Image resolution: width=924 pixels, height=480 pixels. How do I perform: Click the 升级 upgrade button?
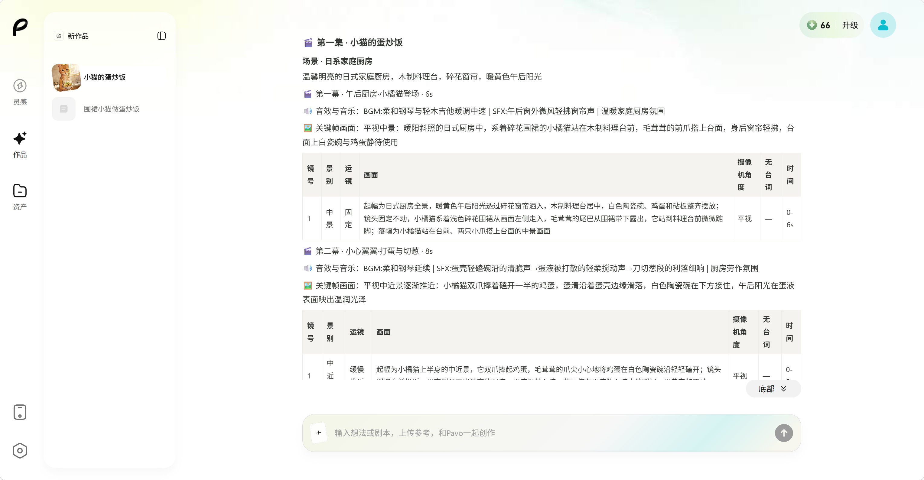(850, 25)
